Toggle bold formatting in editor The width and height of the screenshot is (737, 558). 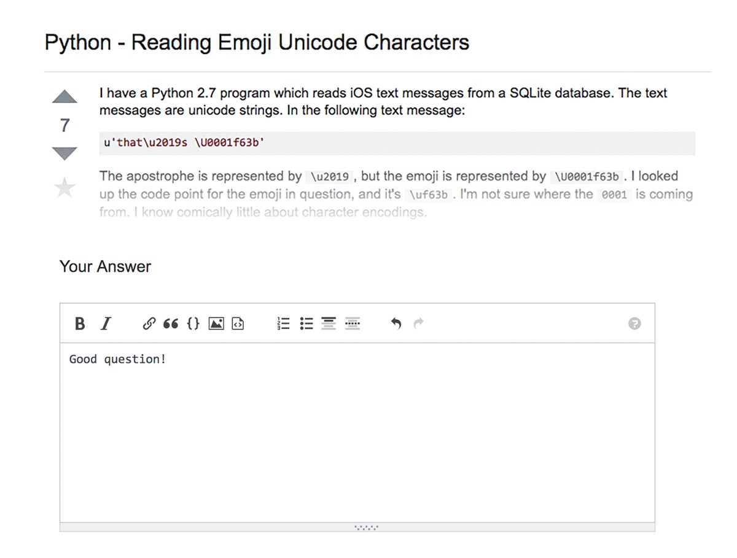click(x=80, y=324)
